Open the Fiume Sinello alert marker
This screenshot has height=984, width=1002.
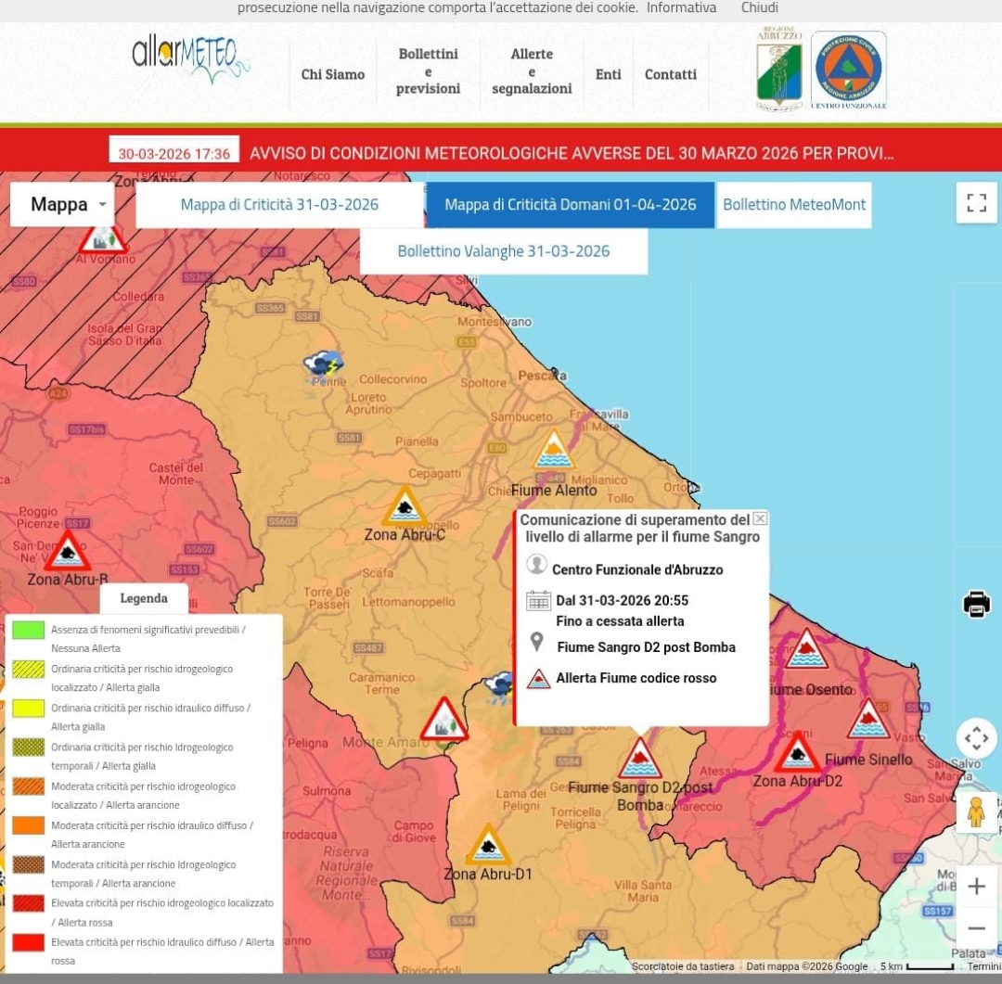point(868,721)
